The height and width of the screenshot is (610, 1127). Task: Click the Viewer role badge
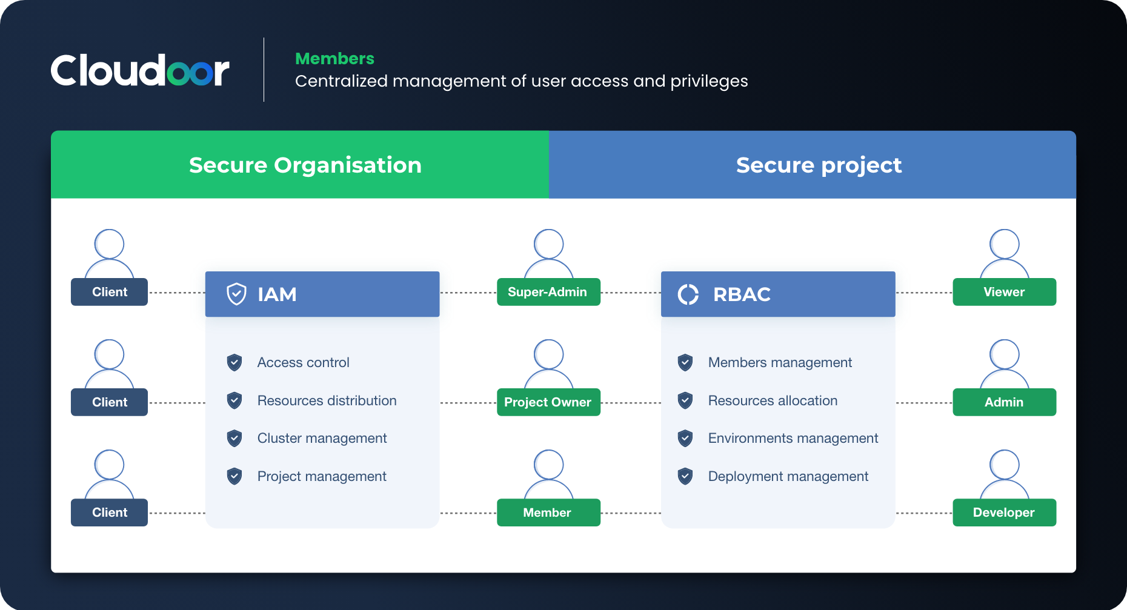pos(1004,292)
